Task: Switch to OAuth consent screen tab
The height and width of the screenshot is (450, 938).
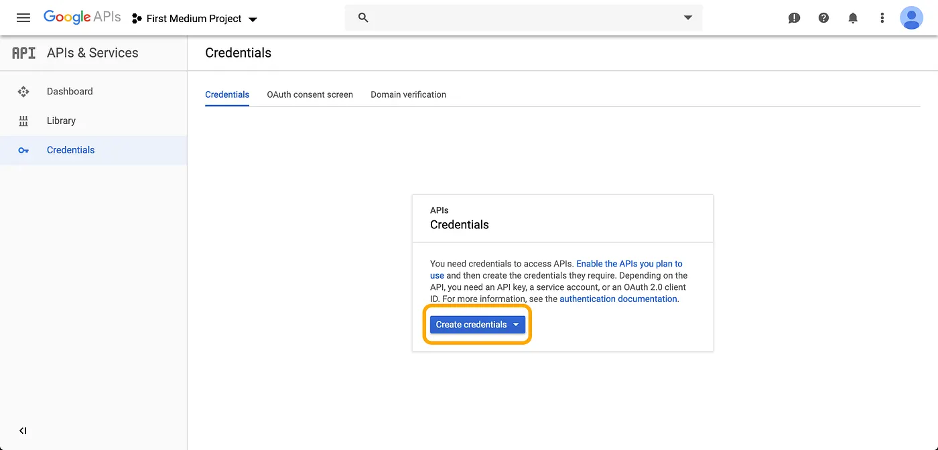Action: click(310, 94)
